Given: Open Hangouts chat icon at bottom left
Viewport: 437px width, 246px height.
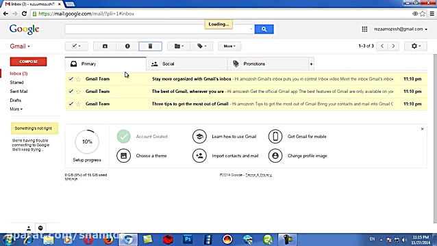Looking at the screenshot, I should point(40,228).
